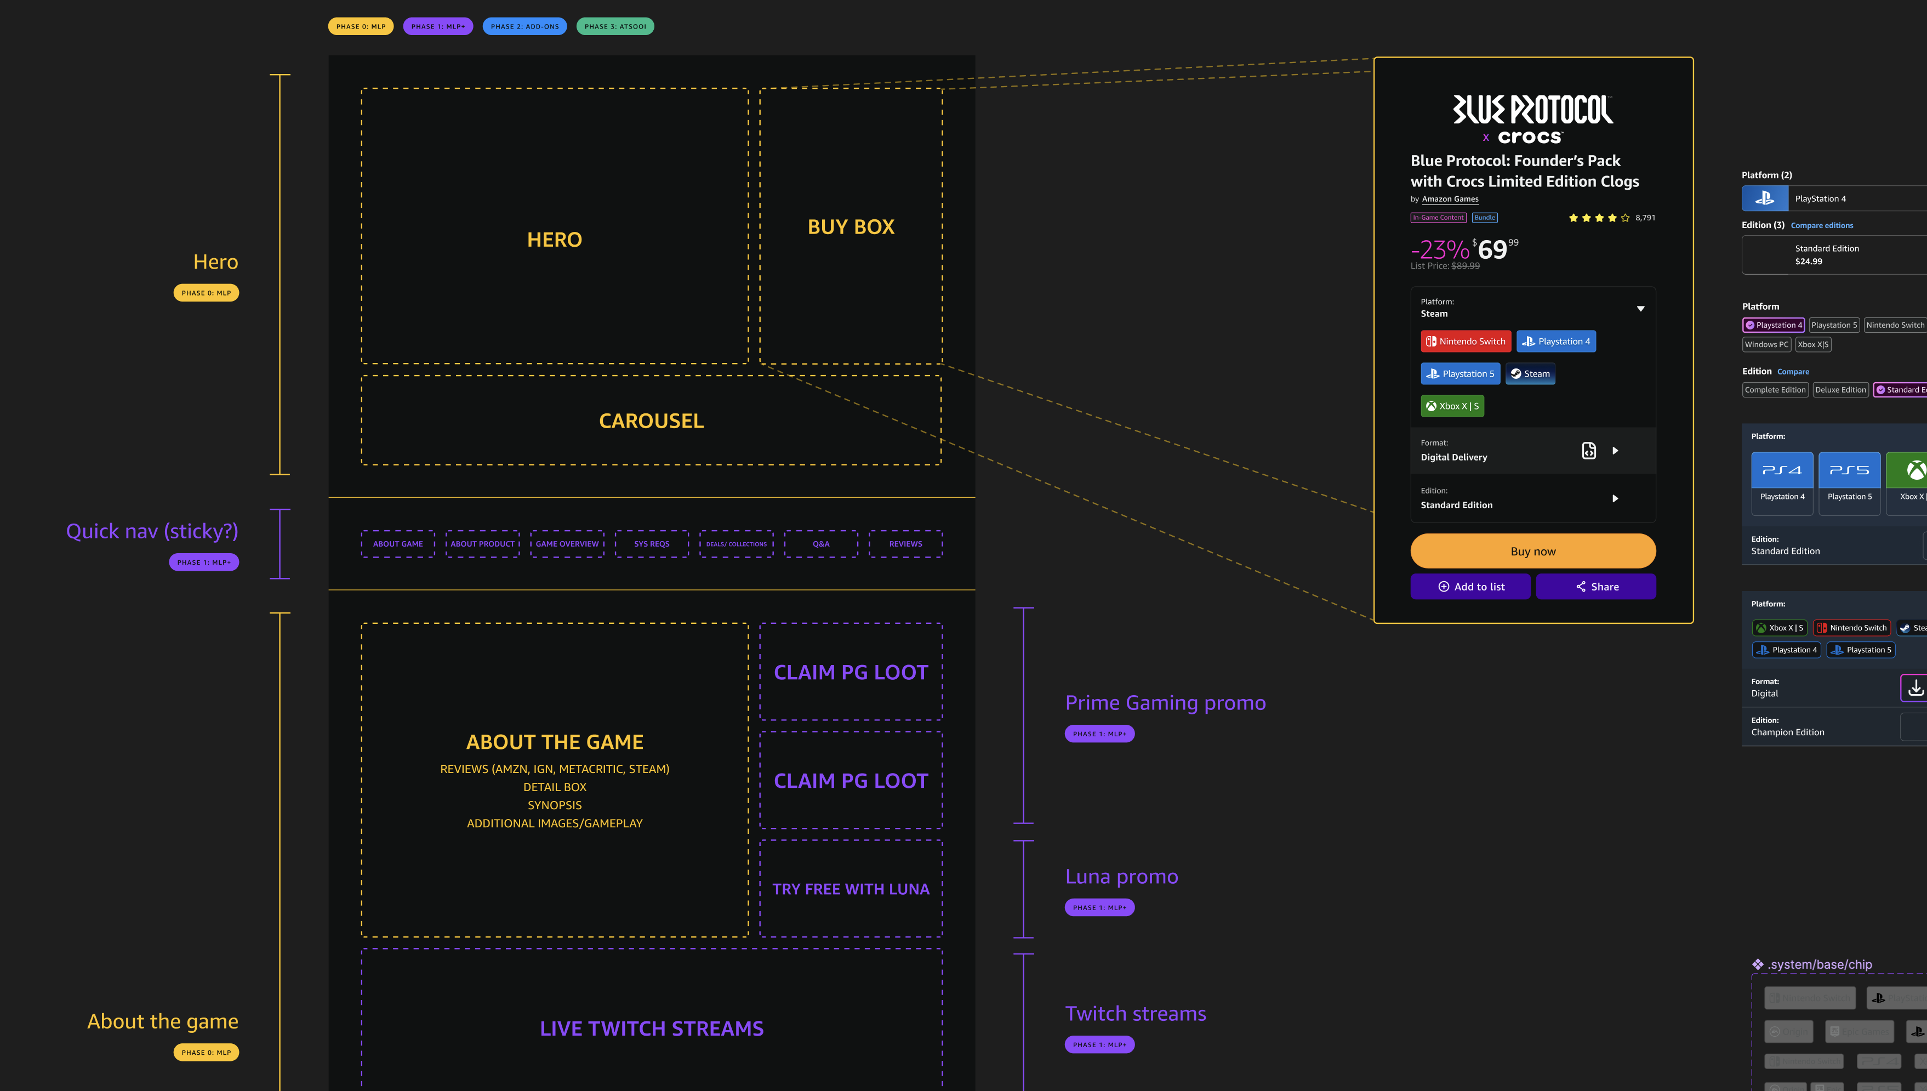Image resolution: width=1927 pixels, height=1091 pixels.
Task: Expand the Edition Standard Edition arrow
Action: (1616, 498)
